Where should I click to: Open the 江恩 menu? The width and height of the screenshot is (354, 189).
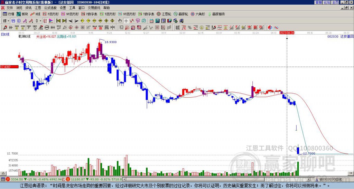(38, 8)
